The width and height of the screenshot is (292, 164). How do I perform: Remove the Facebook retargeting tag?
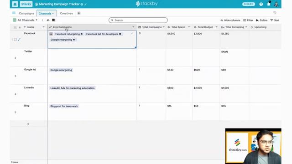[82, 34]
